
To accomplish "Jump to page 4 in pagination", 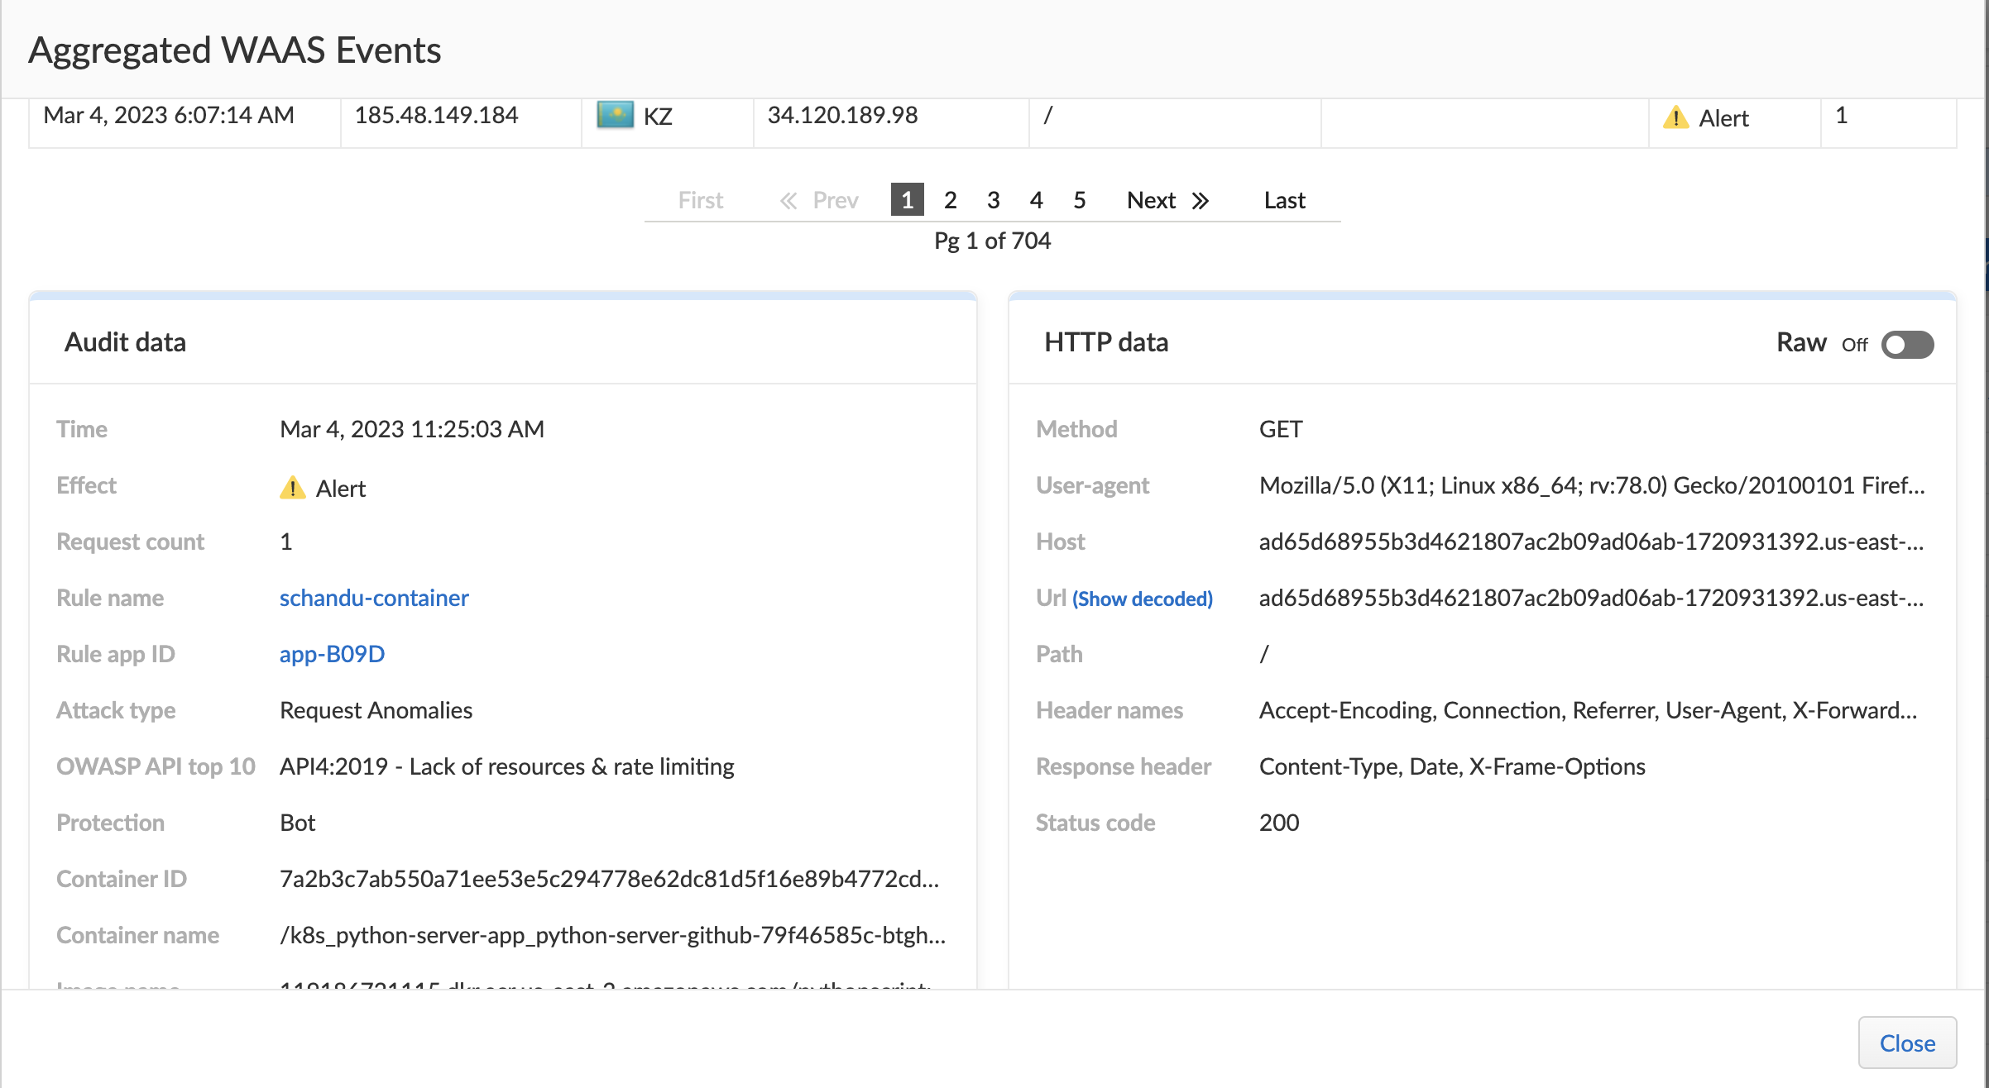I will (1036, 200).
